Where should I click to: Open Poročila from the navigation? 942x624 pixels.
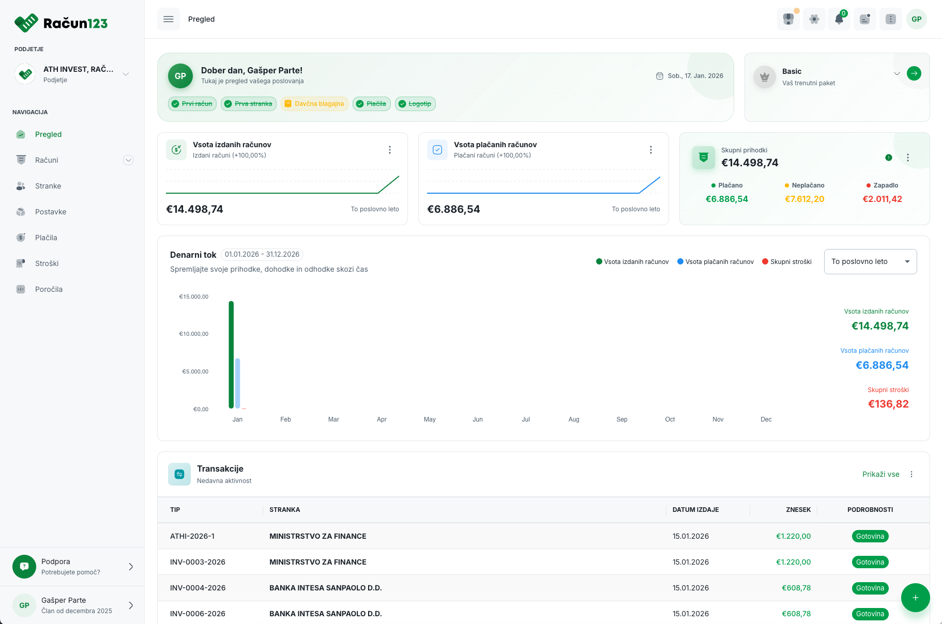pos(49,289)
